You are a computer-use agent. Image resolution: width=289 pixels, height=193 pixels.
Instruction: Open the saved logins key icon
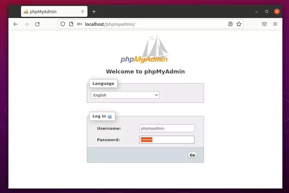coord(79,24)
